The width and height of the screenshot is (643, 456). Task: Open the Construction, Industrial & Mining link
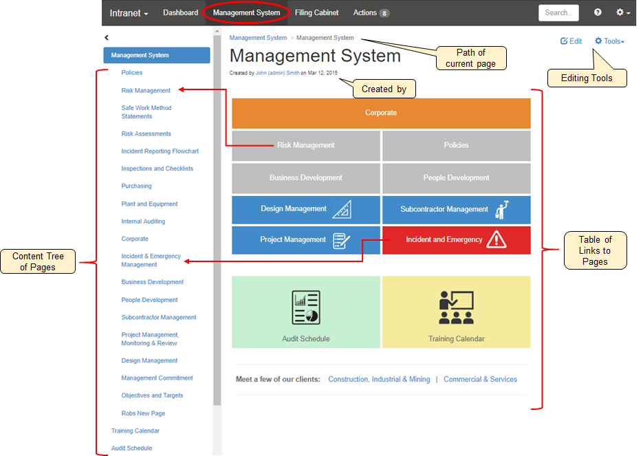(x=379, y=379)
